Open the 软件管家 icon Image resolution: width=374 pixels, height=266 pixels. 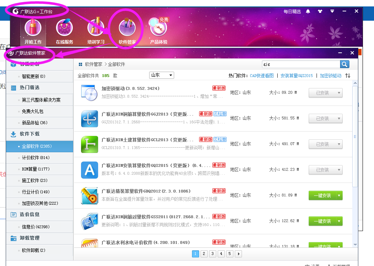pyautogui.click(x=127, y=28)
